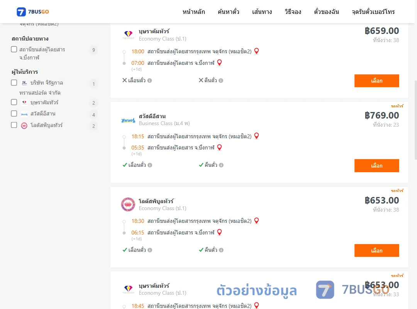Open จุดรับตั๋วเบอร์โทร in the navigation

pos(373,12)
